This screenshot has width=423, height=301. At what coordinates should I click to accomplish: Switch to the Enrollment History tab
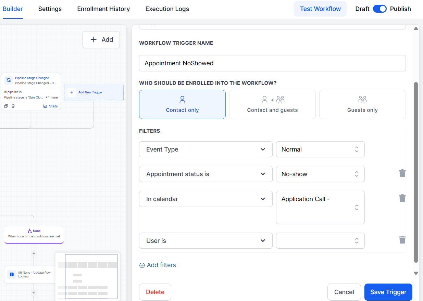(103, 9)
